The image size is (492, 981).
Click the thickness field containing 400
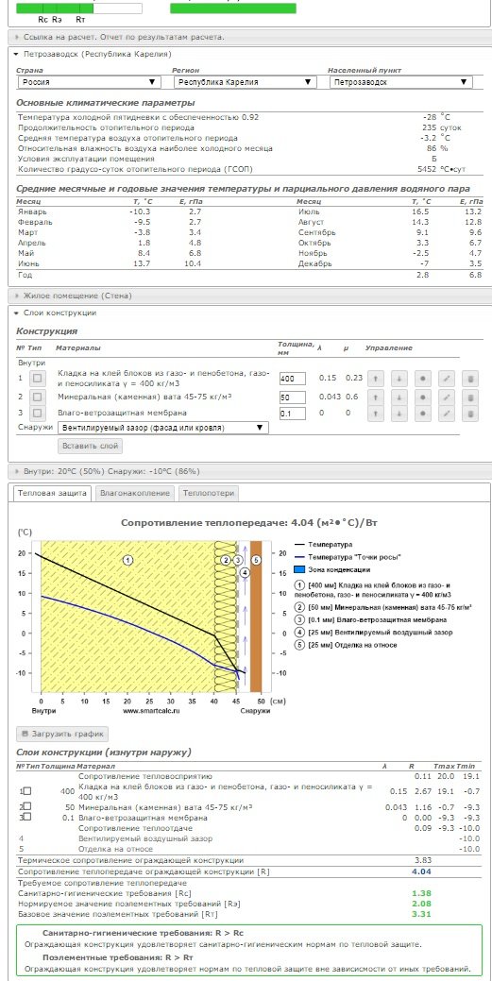click(x=293, y=379)
